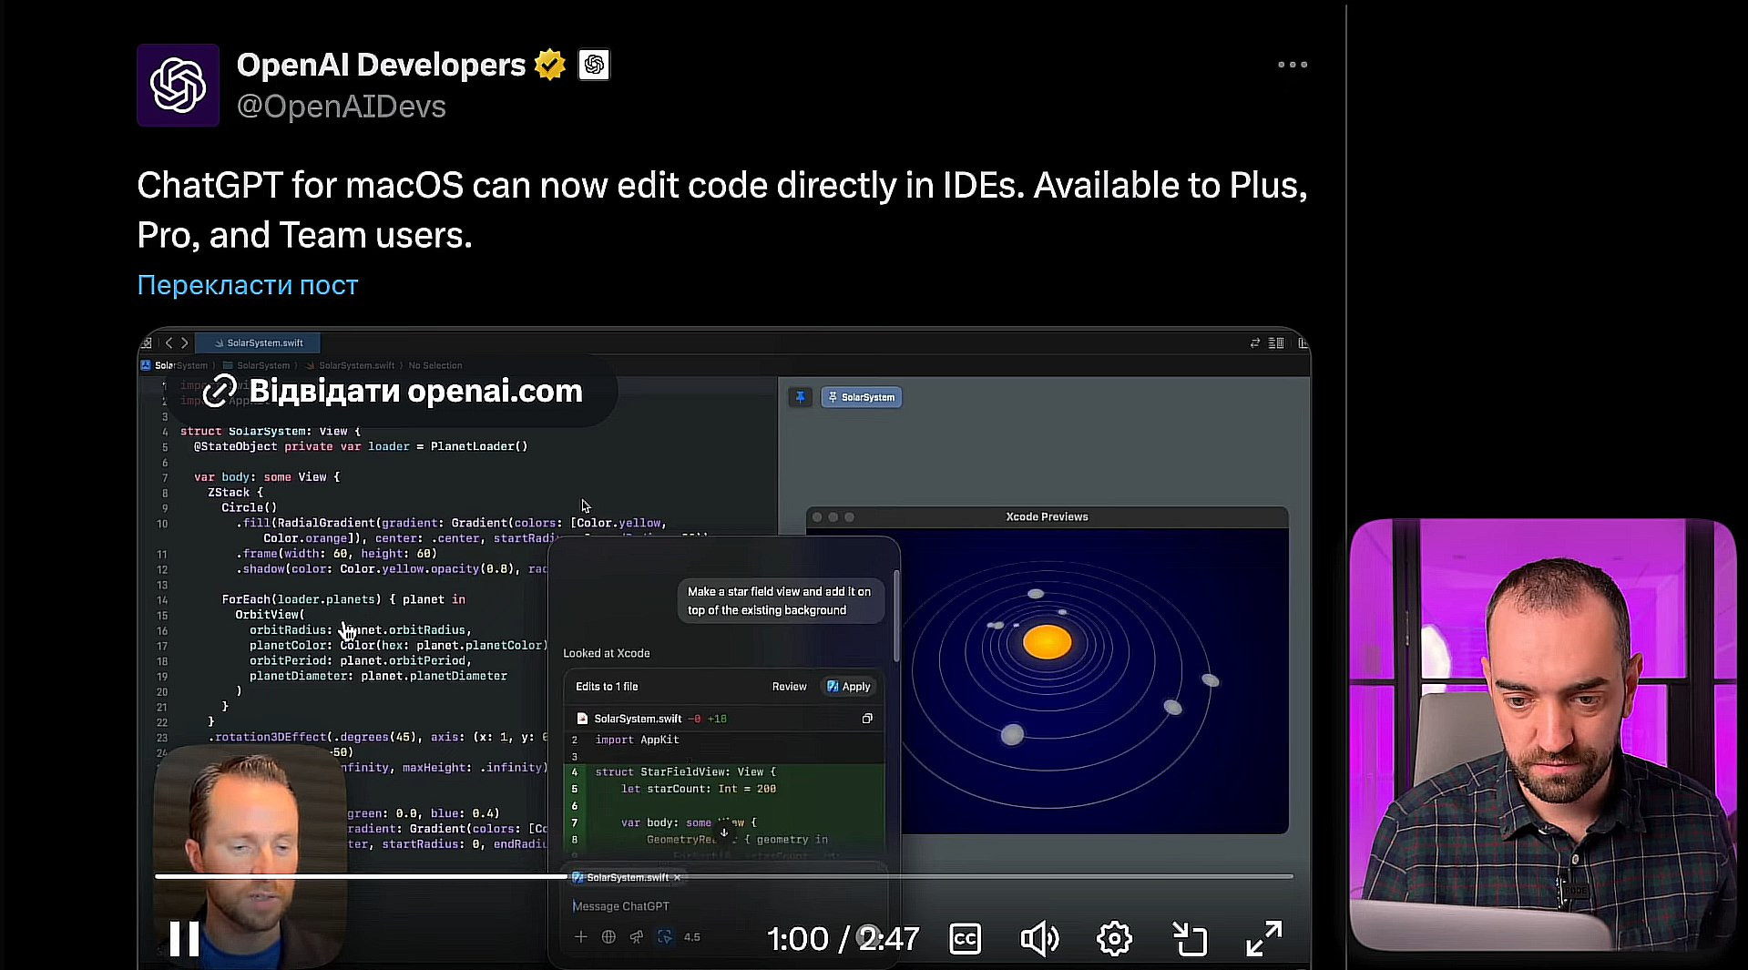Open Xcode editor options lines icon
The width and height of the screenshot is (1748, 970).
pos(1276,343)
